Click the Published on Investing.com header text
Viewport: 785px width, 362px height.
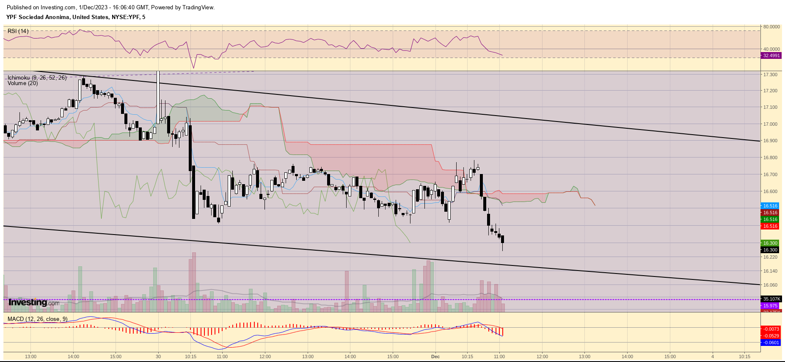[x=111, y=7]
